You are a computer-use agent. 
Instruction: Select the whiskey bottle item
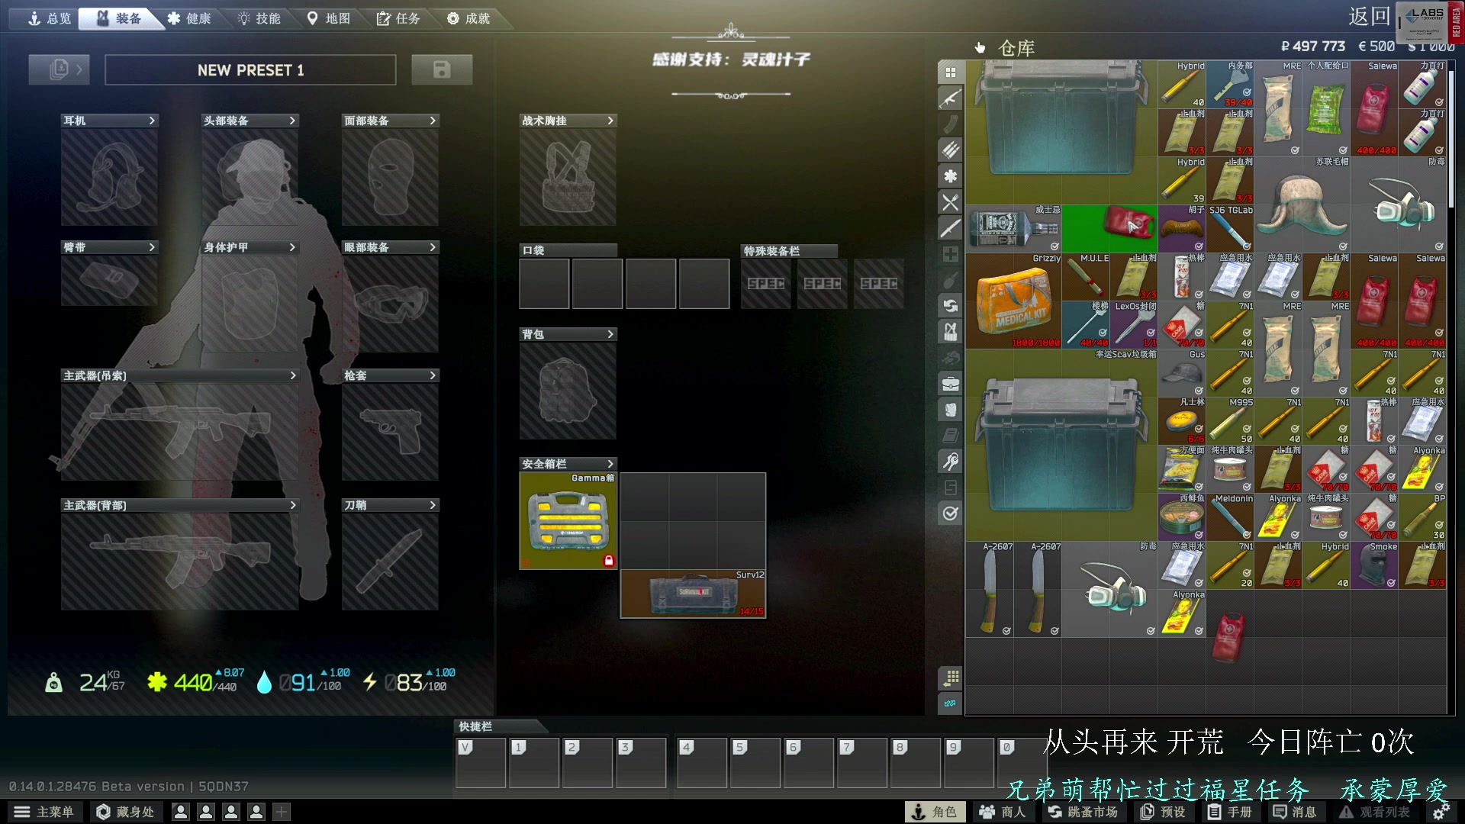1014,229
